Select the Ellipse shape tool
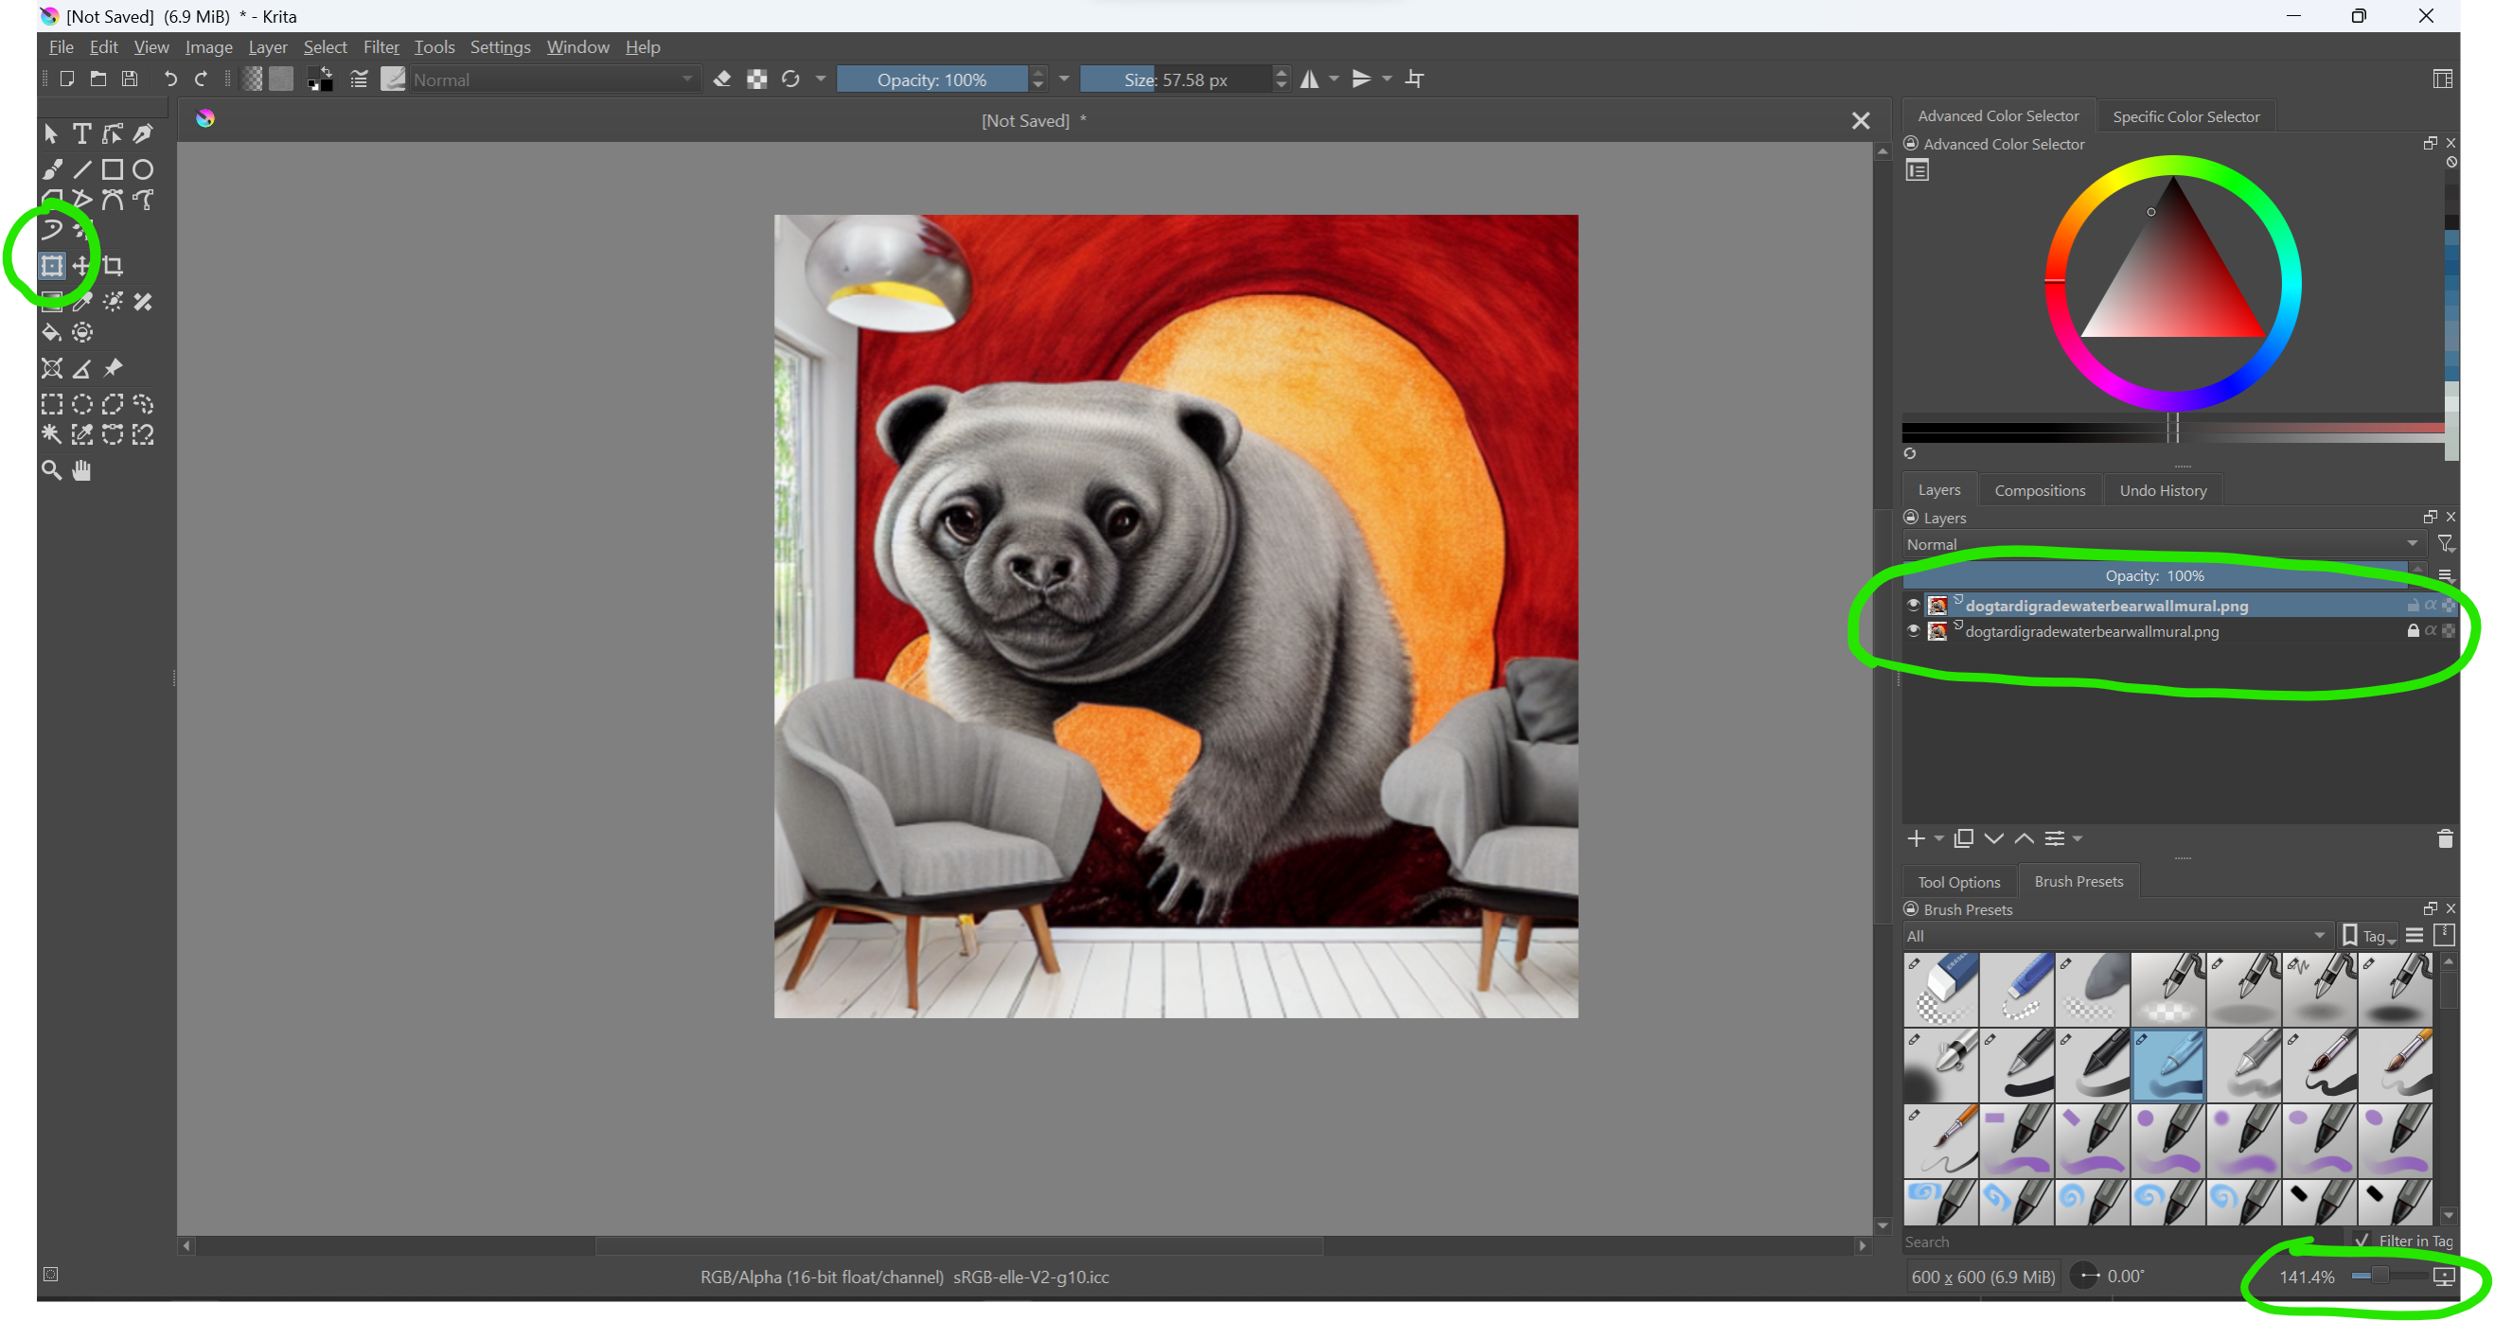The height and width of the screenshot is (1321, 2495). click(143, 169)
